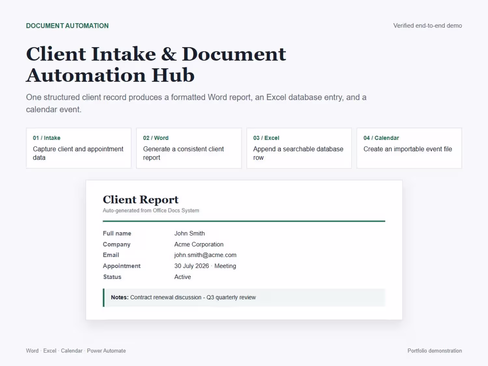
Task: Click the 'Verified end-to-end demo' text
Action: 427,26
